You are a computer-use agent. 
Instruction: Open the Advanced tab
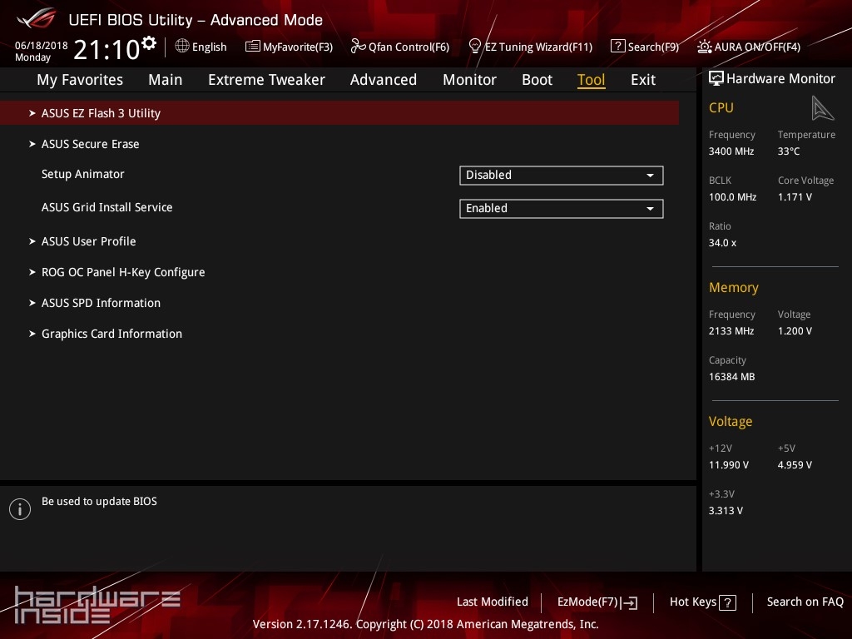click(384, 80)
